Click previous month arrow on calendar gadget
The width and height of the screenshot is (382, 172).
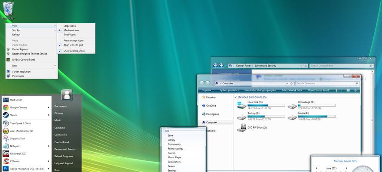point(316,168)
